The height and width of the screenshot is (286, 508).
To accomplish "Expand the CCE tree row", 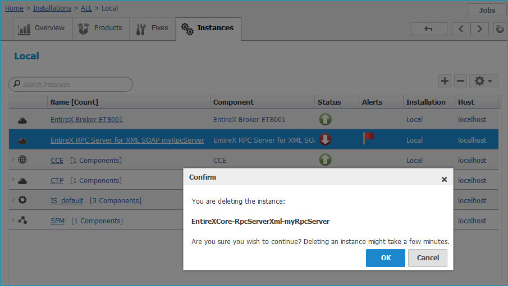I will [13, 160].
